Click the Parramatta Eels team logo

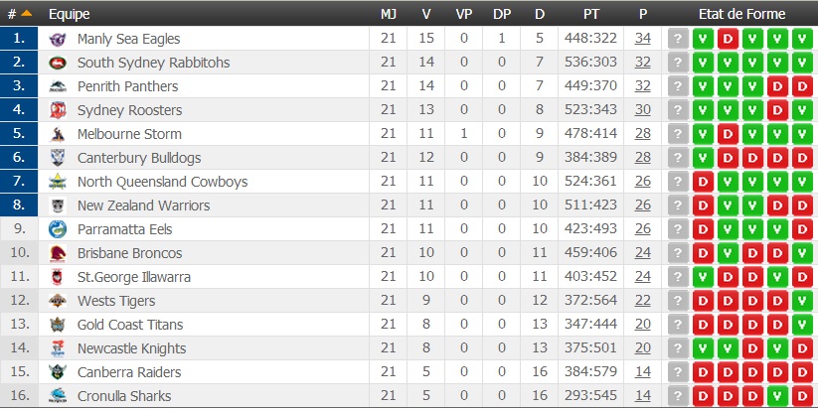58,229
